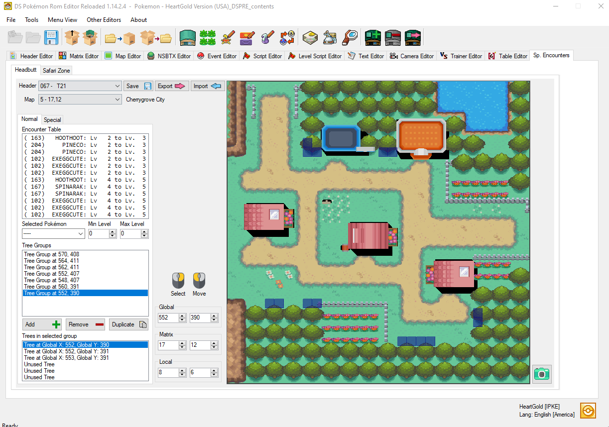Switch to the Safari Zone tab
The width and height of the screenshot is (609, 427).
[x=56, y=71]
